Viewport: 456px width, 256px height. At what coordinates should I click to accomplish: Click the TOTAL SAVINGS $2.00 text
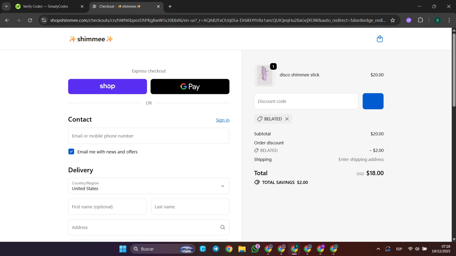pyautogui.click(x=285, y=182)
